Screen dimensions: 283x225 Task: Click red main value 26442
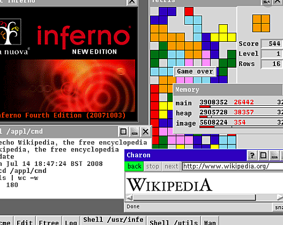coord(244,102)
